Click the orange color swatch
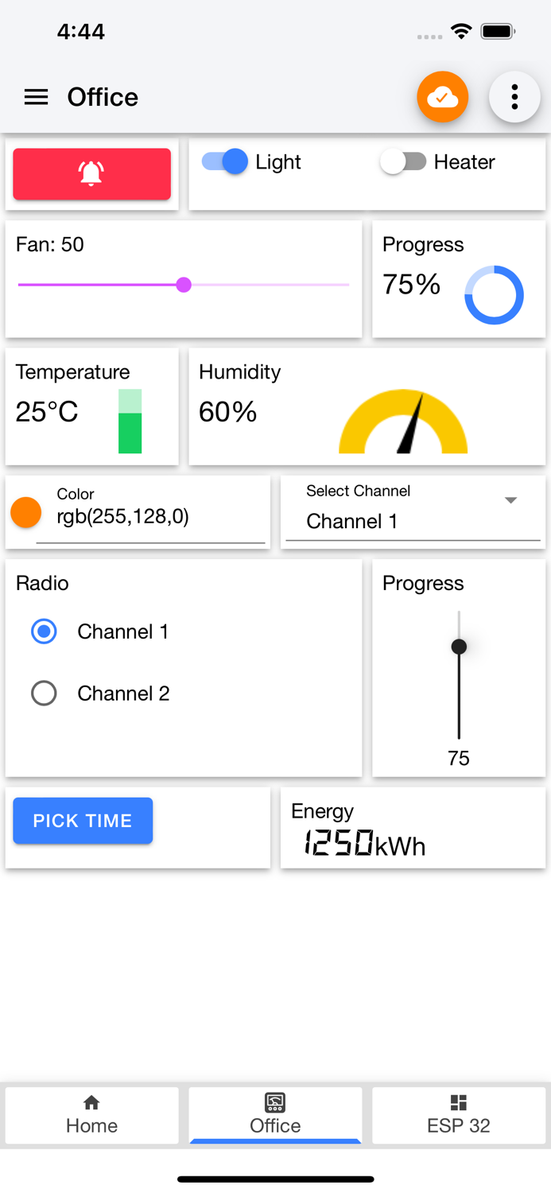Screen dimensions: 551x1193 point(25,512)
